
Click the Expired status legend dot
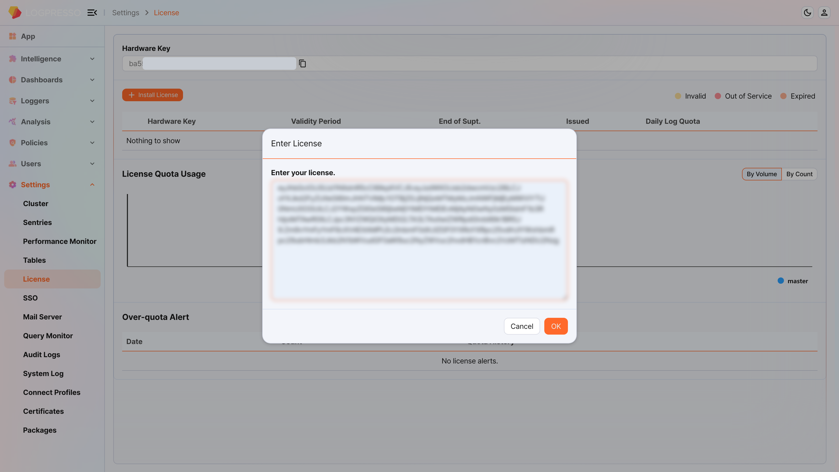[x=783, y=96]
